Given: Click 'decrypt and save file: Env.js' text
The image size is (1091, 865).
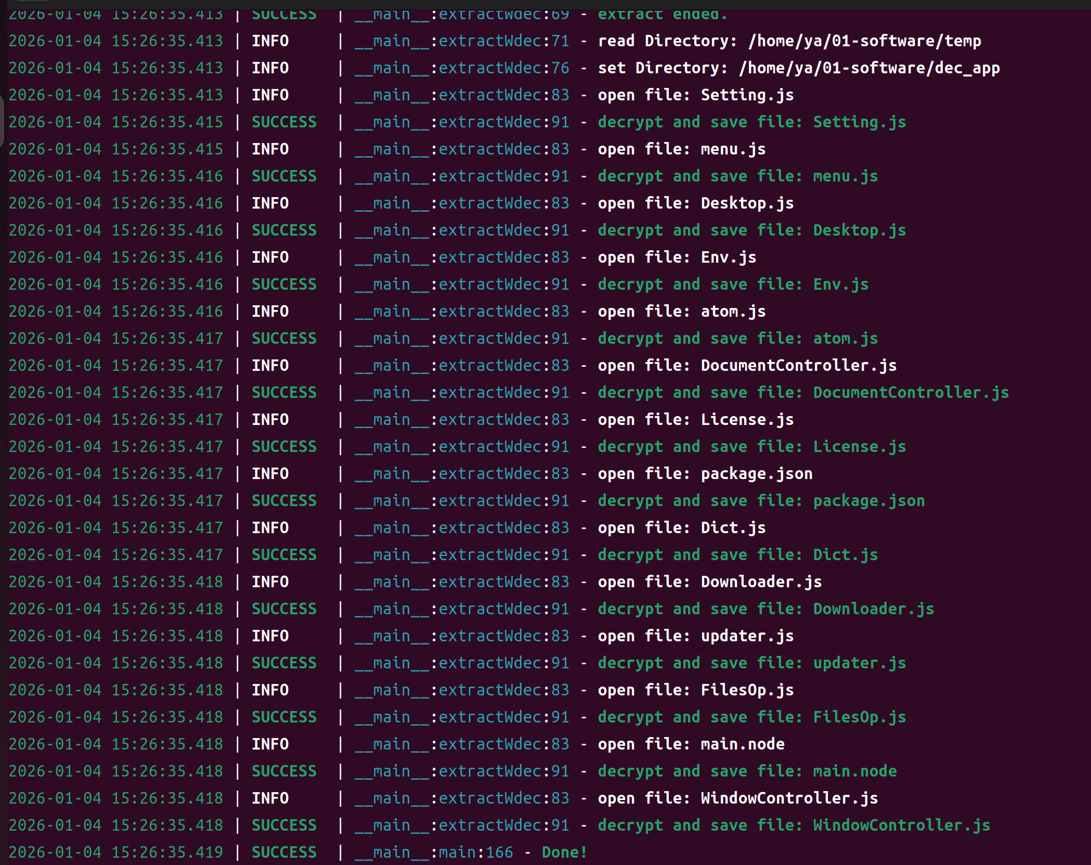Looking at the screenshot, I should 733,285.
